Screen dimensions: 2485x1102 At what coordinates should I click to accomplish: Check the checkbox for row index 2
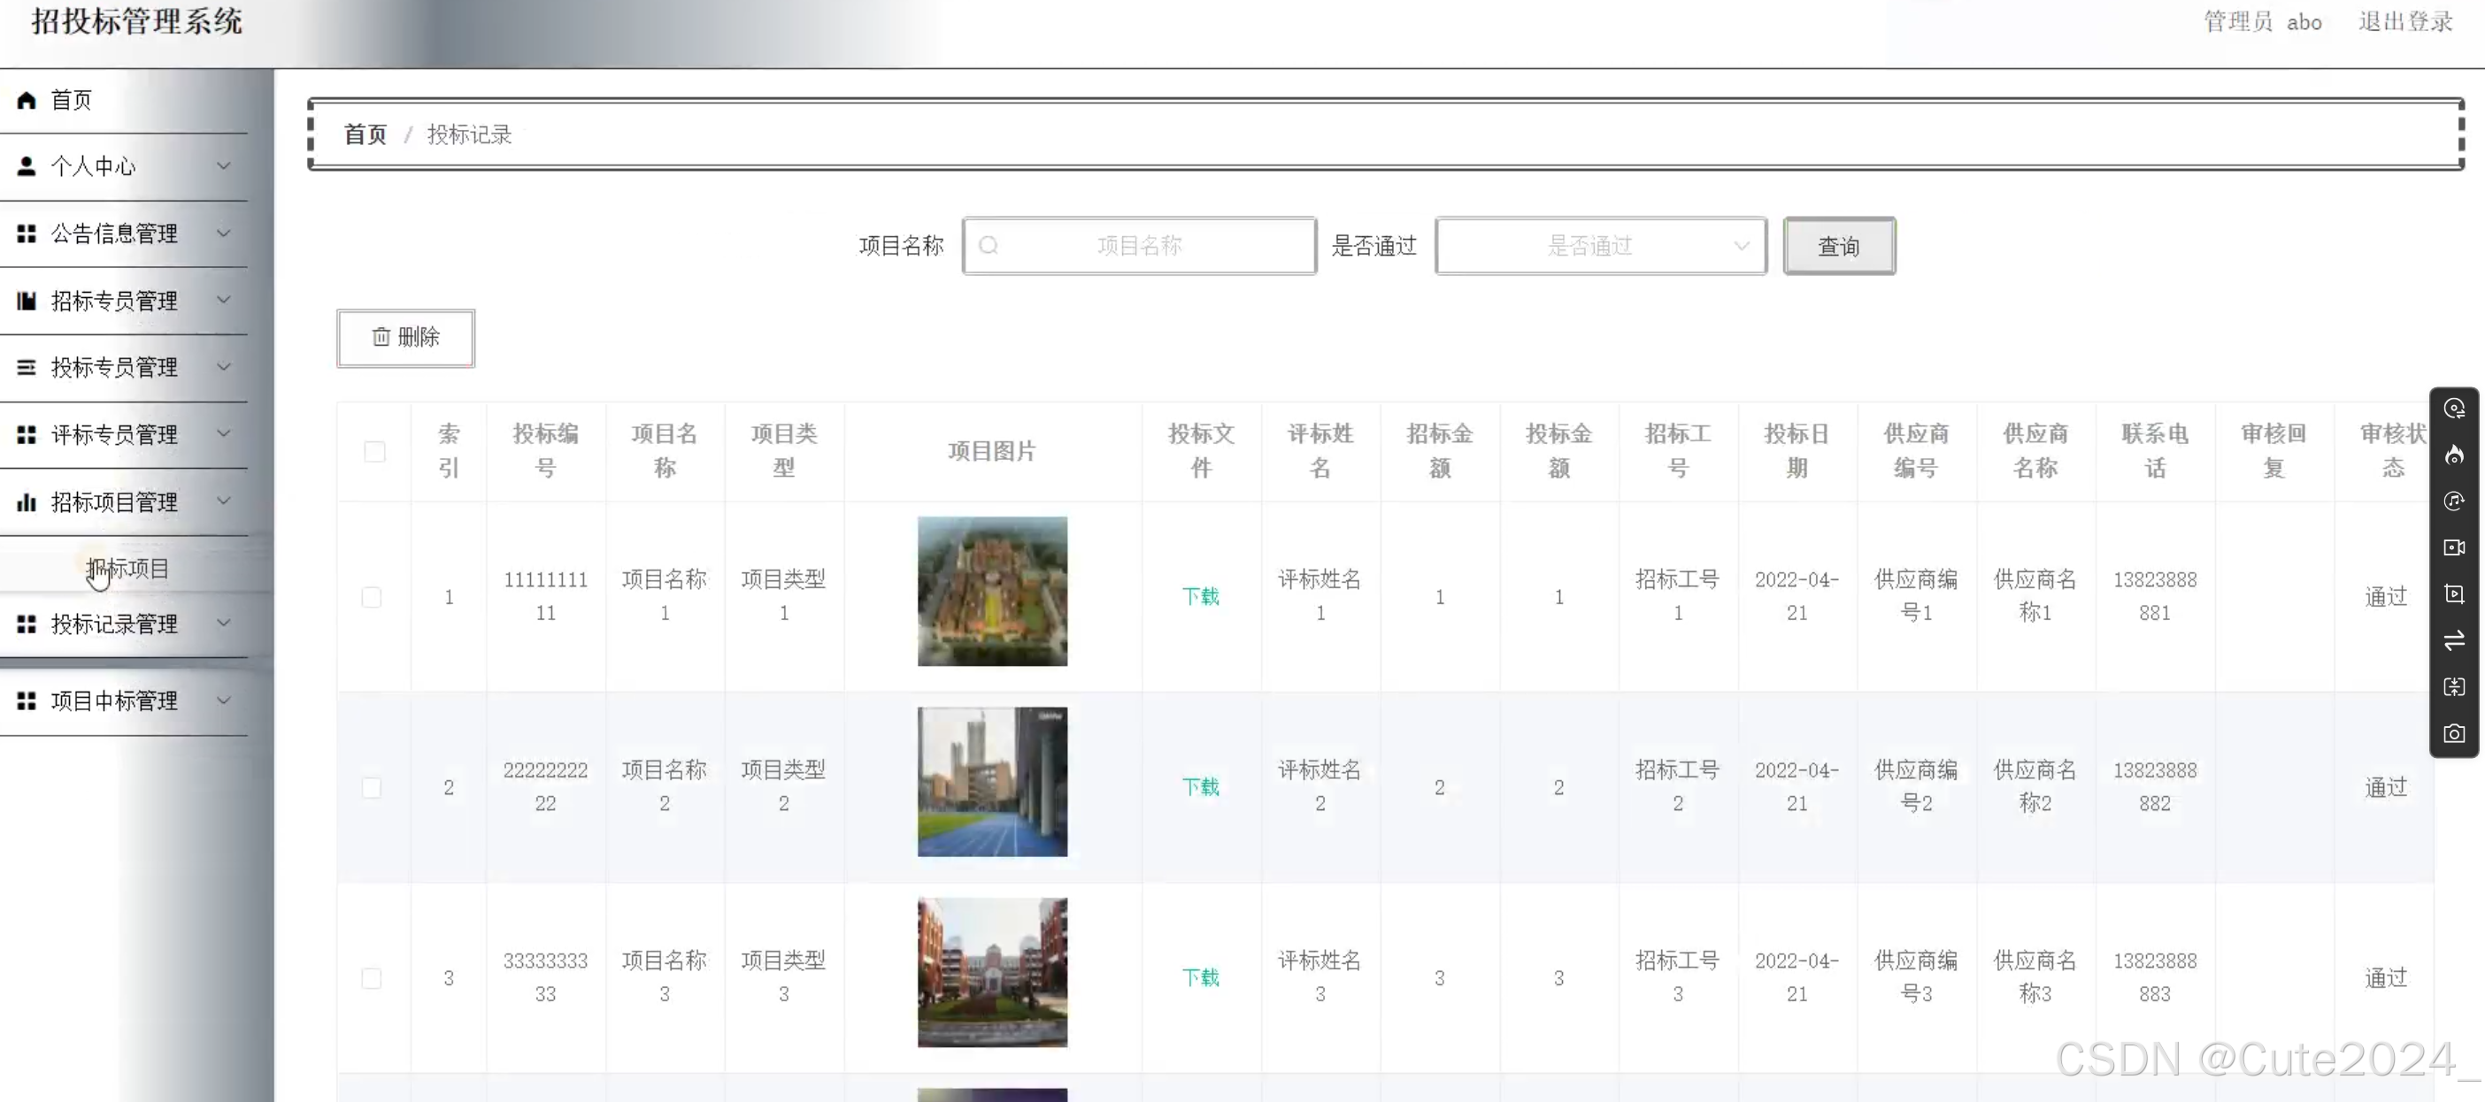coord(372,788)
